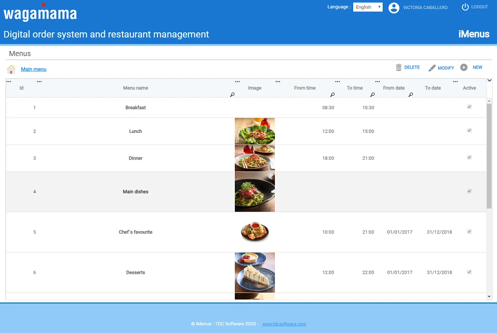Screen dimensions: 497x333
Task: Click the home icon beside Main menu
Action: click(11, 70)
